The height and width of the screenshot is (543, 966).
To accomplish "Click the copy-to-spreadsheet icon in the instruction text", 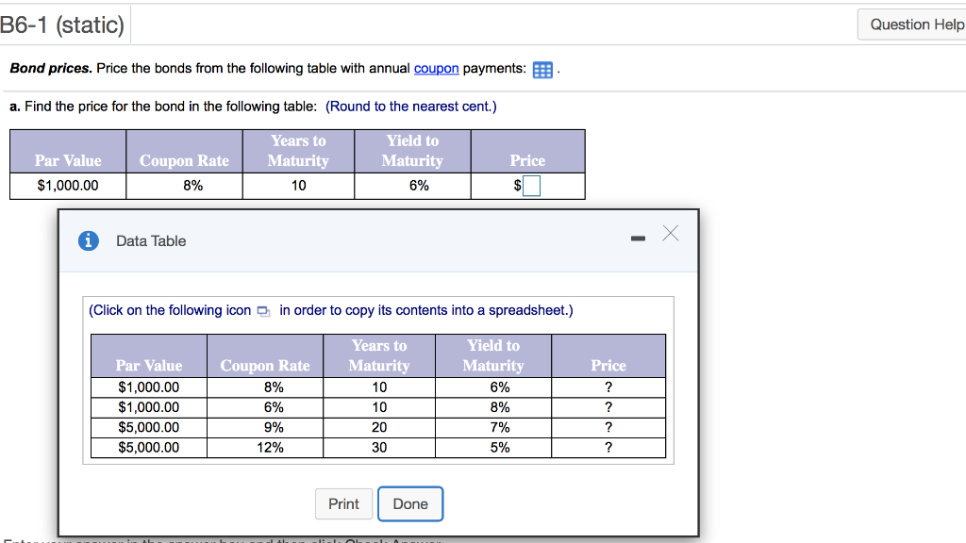I will tap(262, 310).
